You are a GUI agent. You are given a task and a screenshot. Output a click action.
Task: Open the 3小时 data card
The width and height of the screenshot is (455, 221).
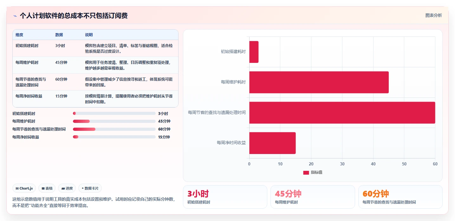tap(225, 197)
